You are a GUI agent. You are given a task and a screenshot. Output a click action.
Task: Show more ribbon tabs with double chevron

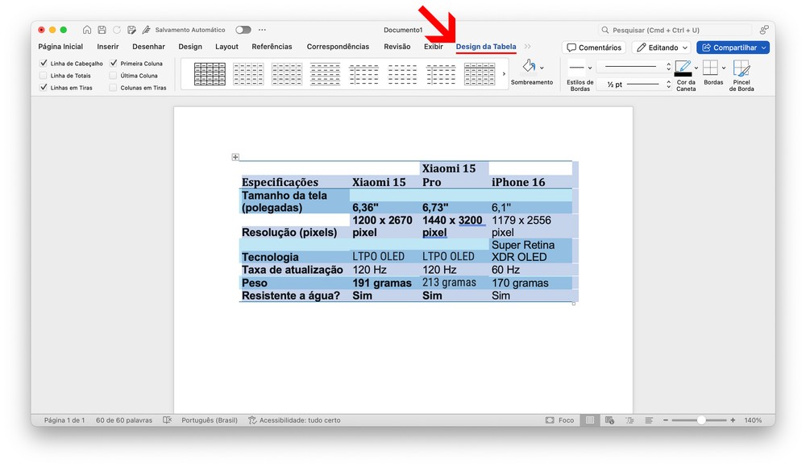527,46
